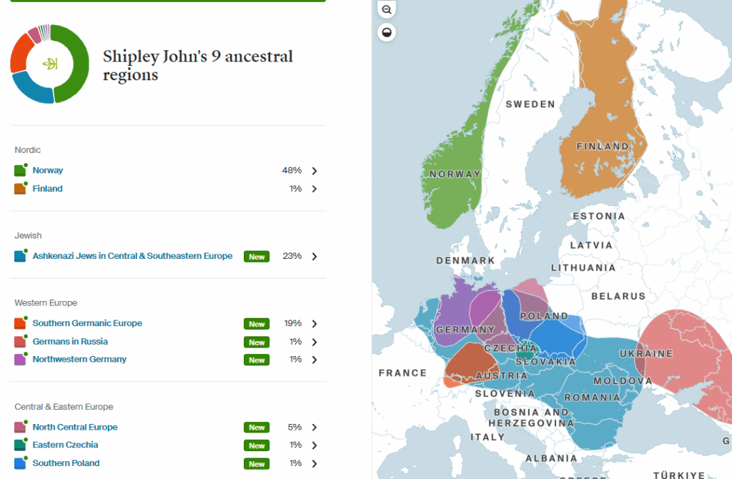Click the Northwestern Germany purple icon
This screenshot has width=732, height=479.
pos(20,360)
